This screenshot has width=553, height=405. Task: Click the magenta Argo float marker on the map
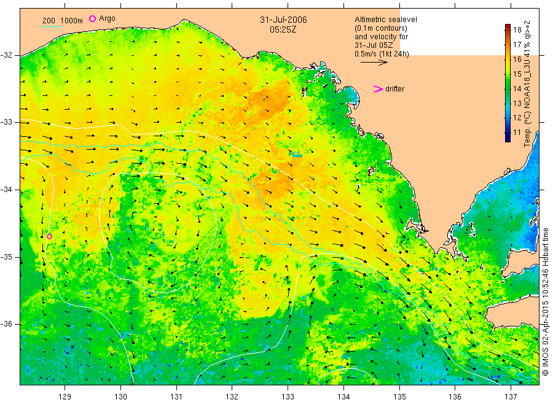click(x=49, y=236)
